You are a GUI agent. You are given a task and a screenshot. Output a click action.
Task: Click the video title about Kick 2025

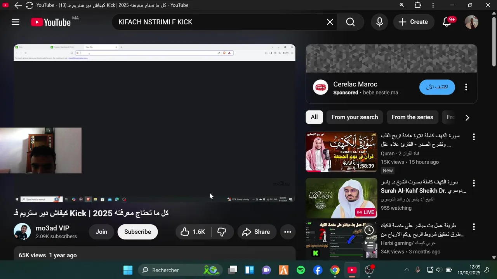click(x=91, y=213)
